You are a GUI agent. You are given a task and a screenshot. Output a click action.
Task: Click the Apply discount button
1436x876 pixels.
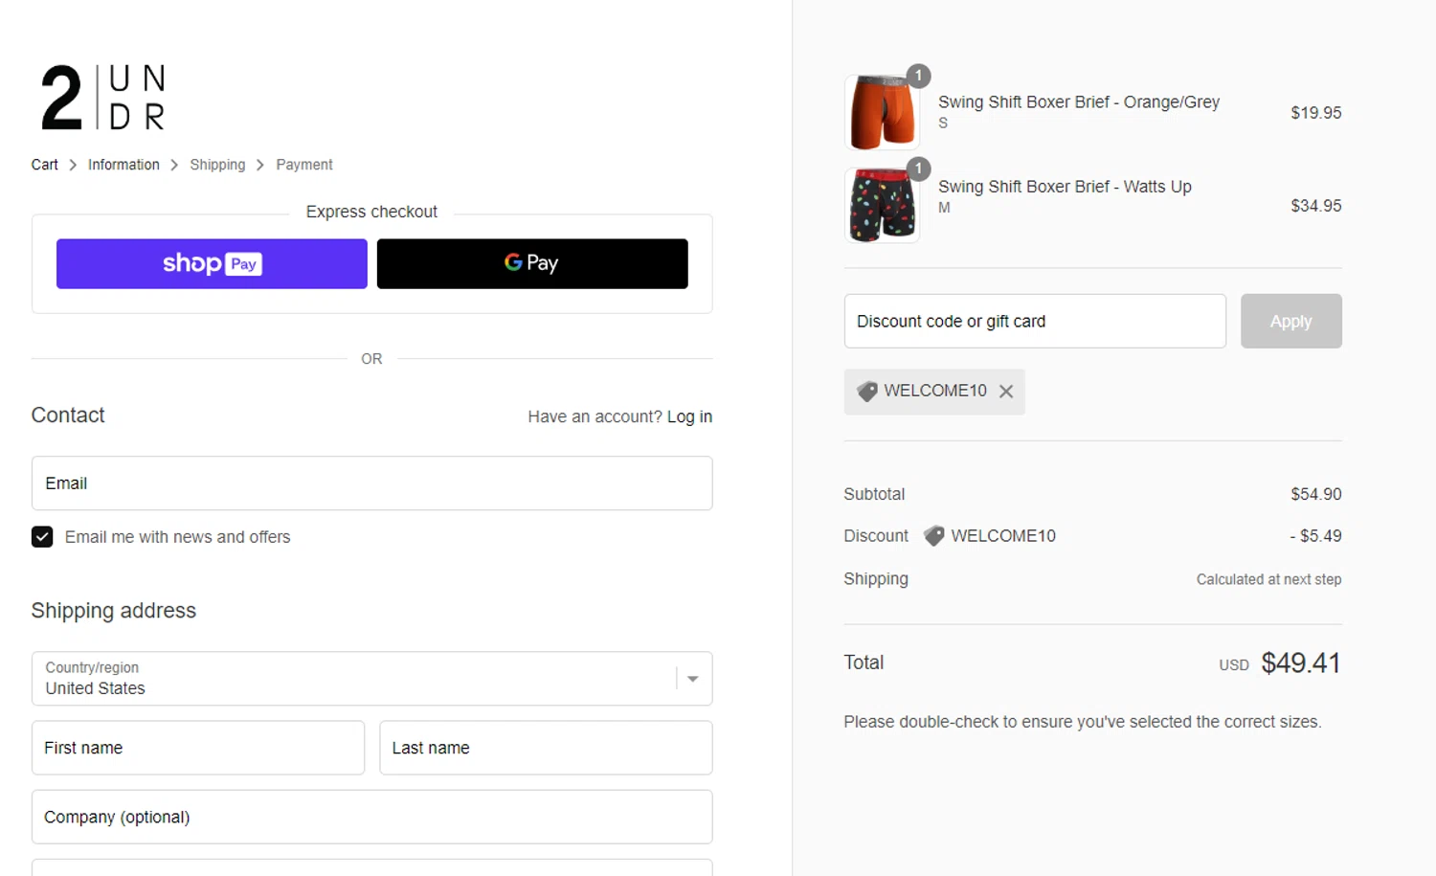tap(1290, 321)
